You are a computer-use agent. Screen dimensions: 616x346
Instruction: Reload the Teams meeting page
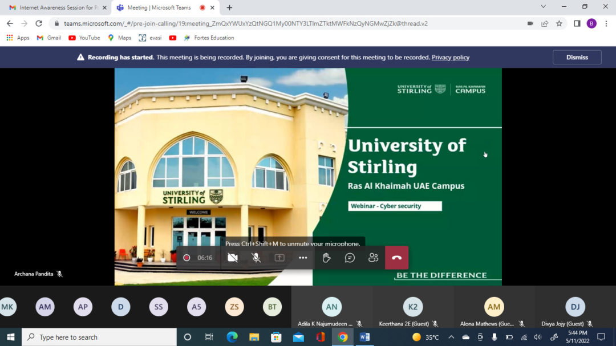39,23
